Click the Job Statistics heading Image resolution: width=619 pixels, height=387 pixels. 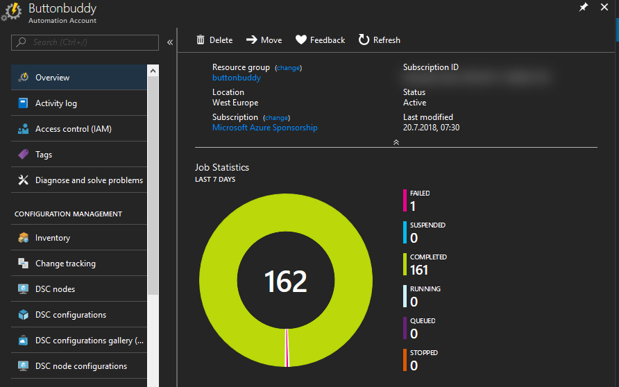(x=222, y=168)
